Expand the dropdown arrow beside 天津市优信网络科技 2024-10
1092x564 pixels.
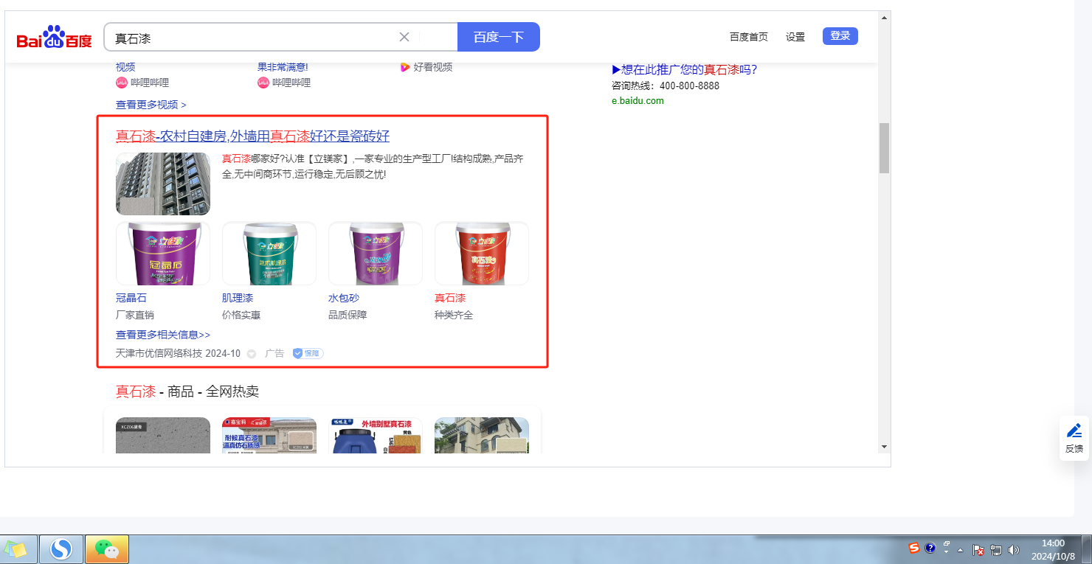click(x=252, y=354)
